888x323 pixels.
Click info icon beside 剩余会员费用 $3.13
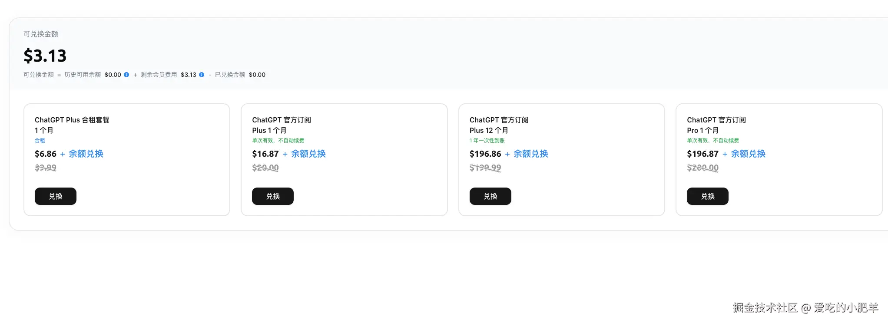[x=202, y=75]
